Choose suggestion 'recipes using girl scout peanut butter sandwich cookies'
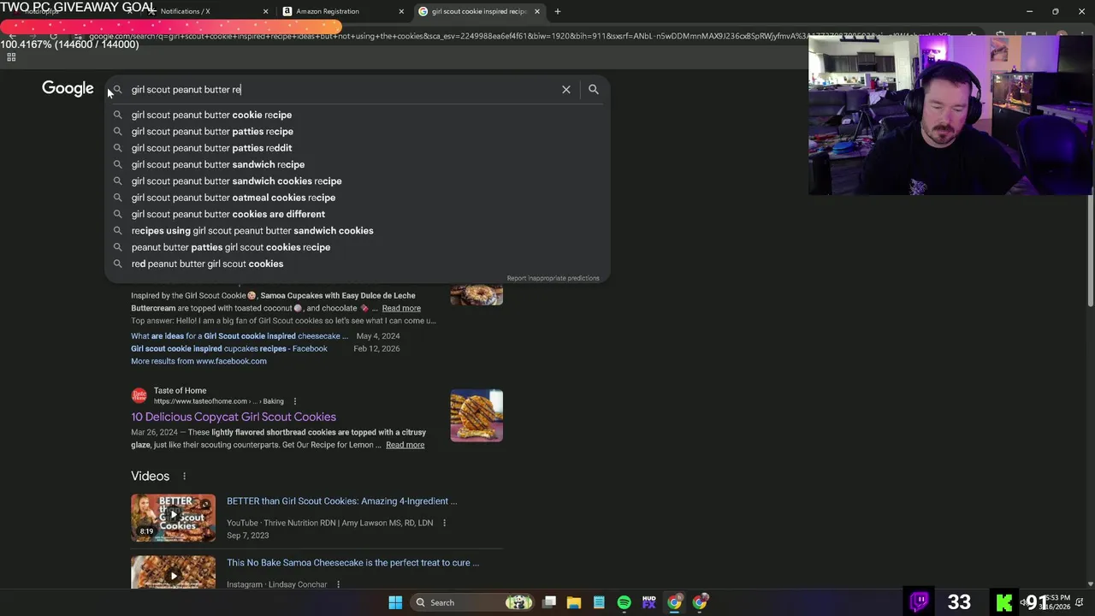 coord(358,230)
